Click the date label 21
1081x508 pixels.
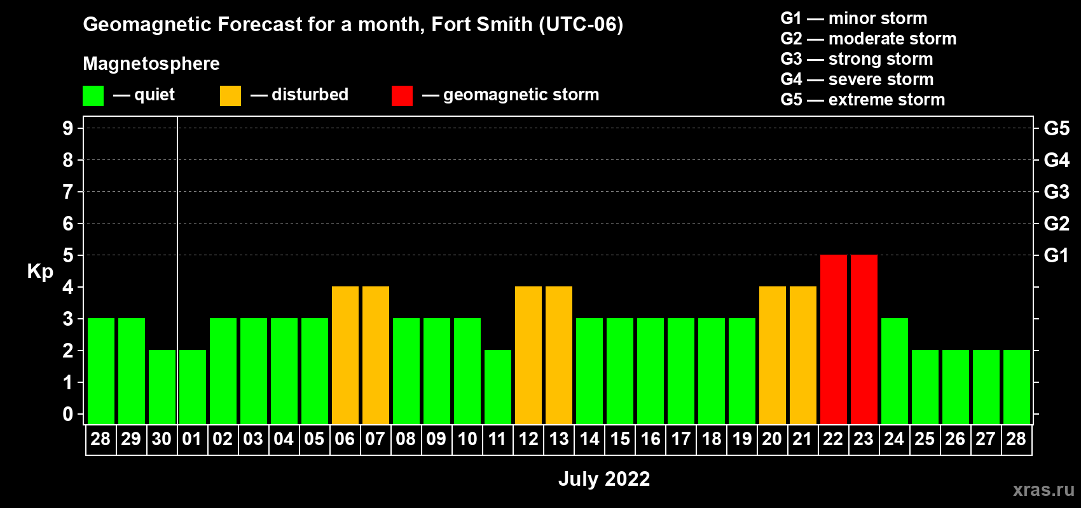click(x=802, y=439)
